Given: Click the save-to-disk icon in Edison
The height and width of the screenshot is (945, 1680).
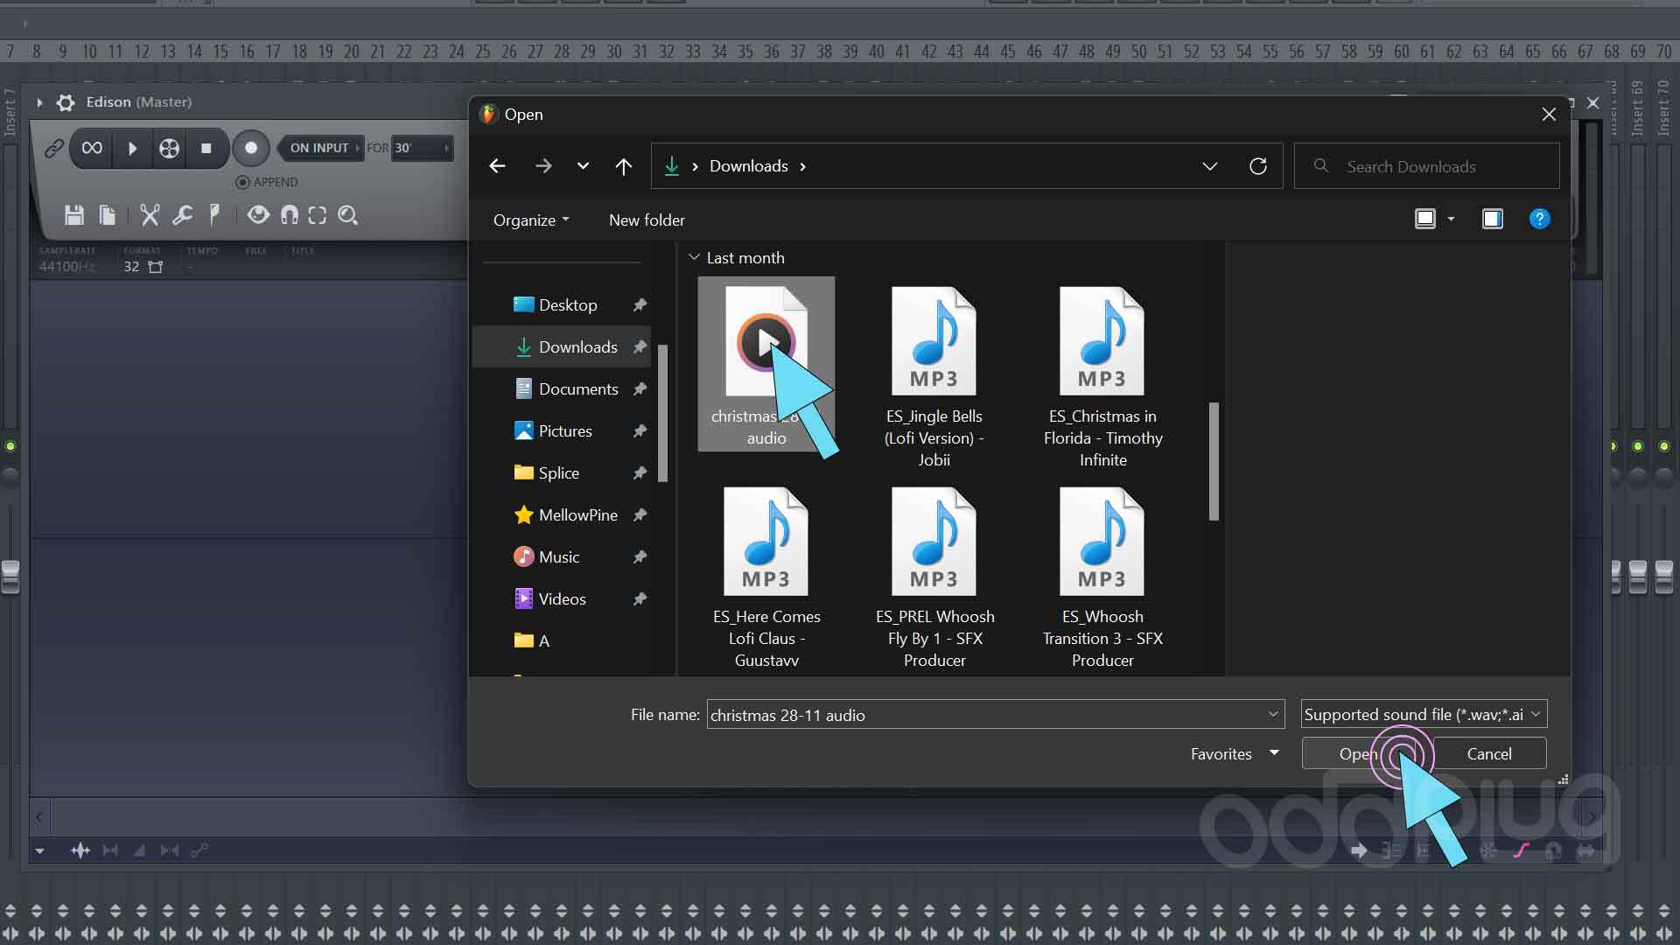Looking at the screenshot, I should click(74, 215).
